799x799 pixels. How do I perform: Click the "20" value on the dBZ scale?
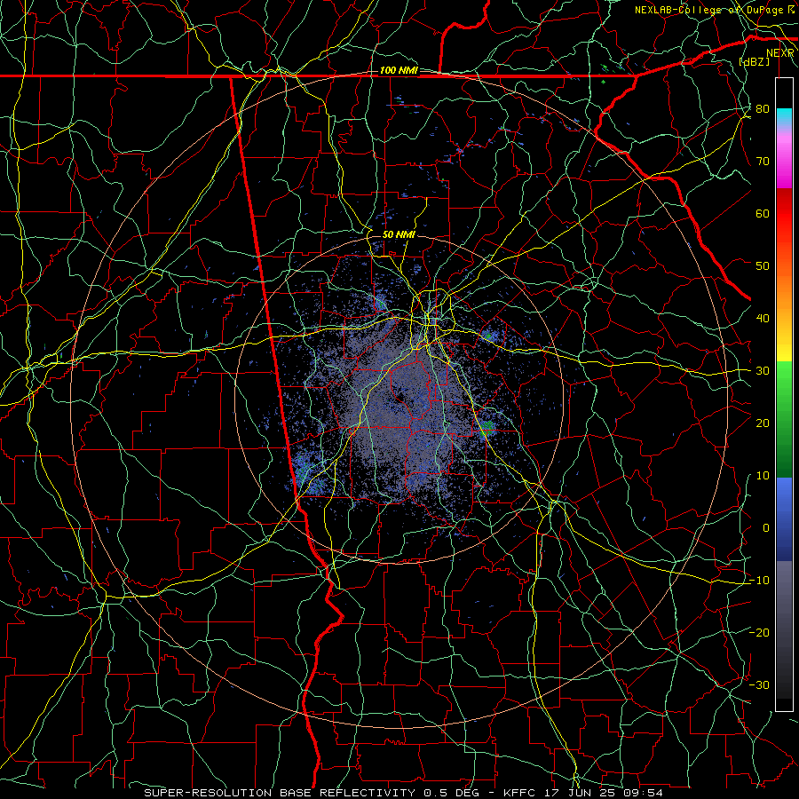763,423
